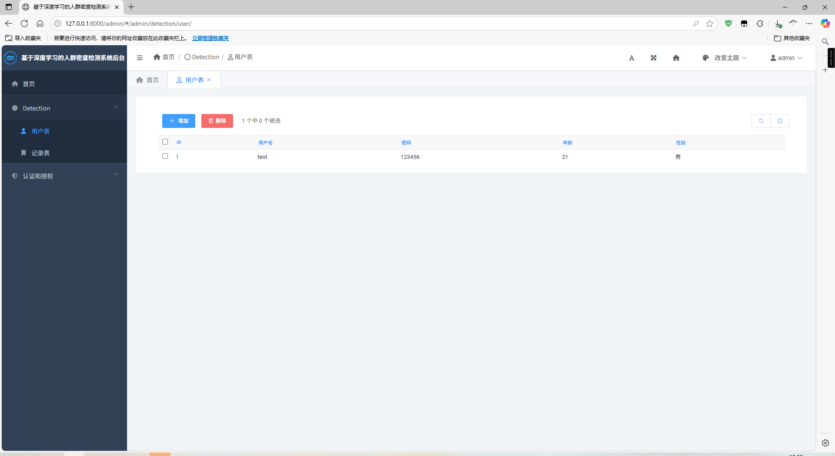Open new browser tab
Viewport: 835px width, 456px height.
tap(131, 7)
